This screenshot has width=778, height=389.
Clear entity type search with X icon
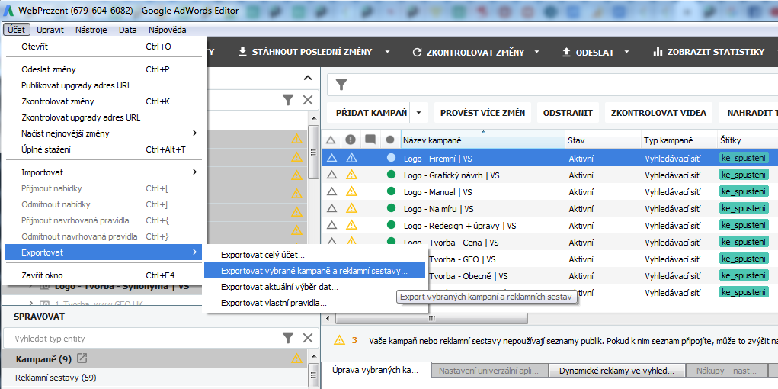point(308,339)
